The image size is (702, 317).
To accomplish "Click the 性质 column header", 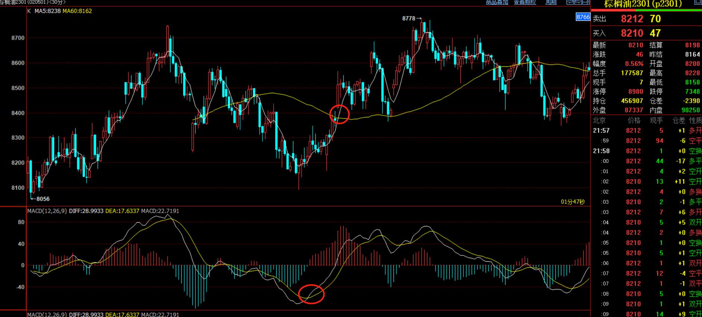I will click(x=695, y=121).
